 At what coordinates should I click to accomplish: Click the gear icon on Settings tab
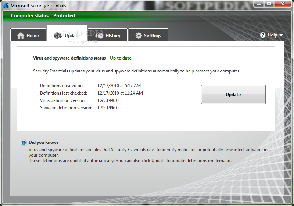point(139,35)
